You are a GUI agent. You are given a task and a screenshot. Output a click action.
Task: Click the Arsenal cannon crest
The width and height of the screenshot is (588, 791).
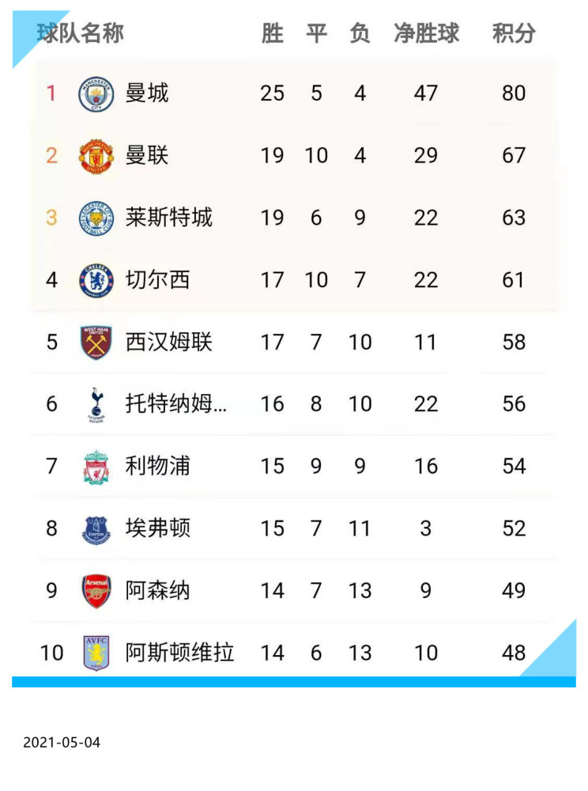click(x=96, y=591)
